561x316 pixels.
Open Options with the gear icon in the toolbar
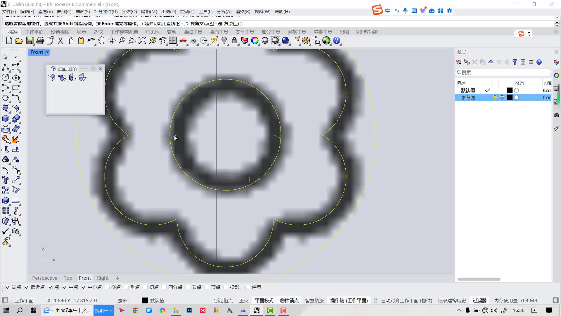coord(306,41)
